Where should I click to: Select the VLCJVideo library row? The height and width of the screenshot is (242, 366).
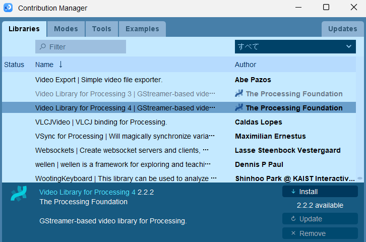pos(179,122)
